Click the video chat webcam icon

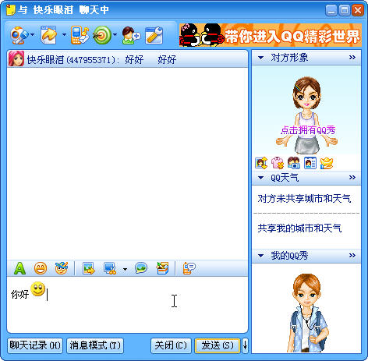click(x=19, y=35)
